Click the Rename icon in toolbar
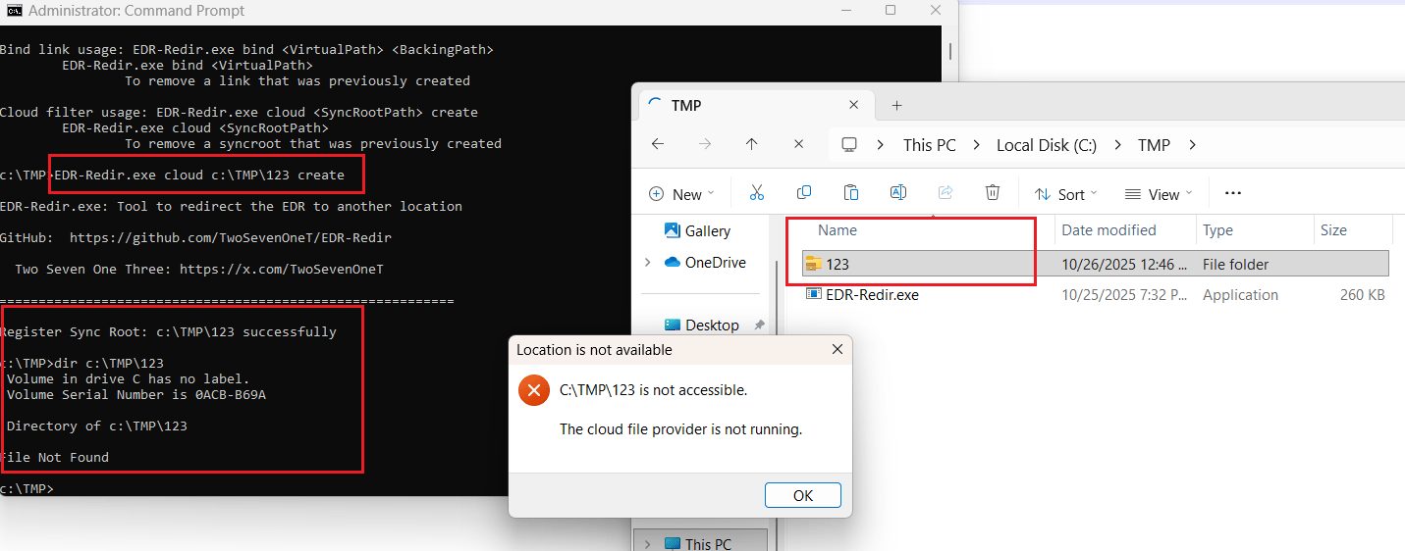Image resolution: width=1405 pixels, height=551 pixels. coord(897,193)
